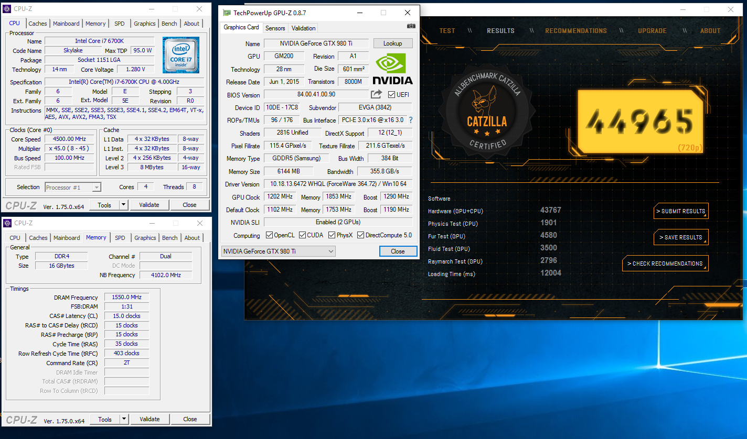Select SPD tab in CPU-Z Memory window

pyautogui.click(x=120, y=238)
